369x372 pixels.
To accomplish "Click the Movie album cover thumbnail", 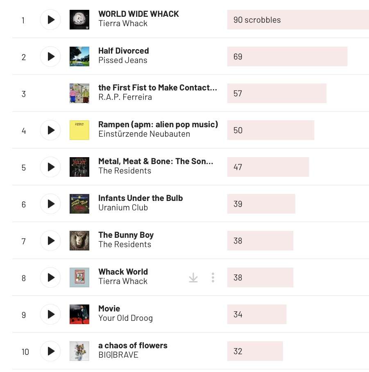I will [x=79, y=314].
